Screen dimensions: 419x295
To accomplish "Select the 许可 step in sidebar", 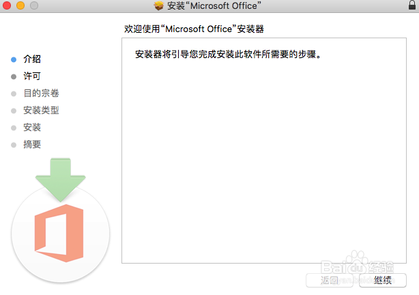I will [32, 76].
